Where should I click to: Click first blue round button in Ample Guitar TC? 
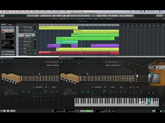tap(82, 92)
